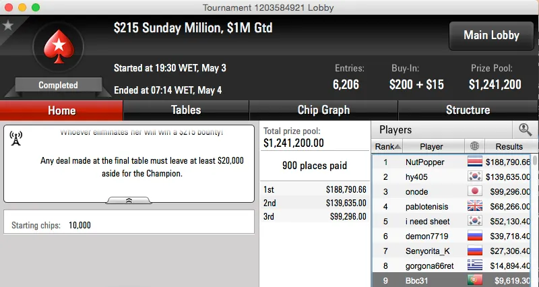Viewport: 539px width, 287px height.
Task: Open the player search magnifier
Action: (x=525, y=129)
